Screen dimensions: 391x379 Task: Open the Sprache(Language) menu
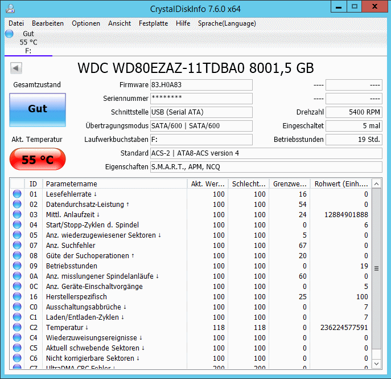pyautogui.click(x=227, y=23)
